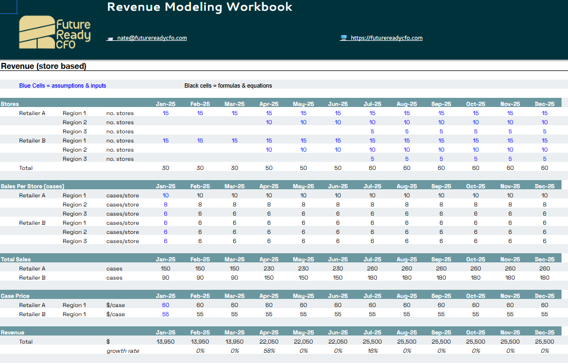The width and height of the screenshot is (568, 364).
Task: Click the envelope icon beside the email address
Action: (x=110, y=38)
